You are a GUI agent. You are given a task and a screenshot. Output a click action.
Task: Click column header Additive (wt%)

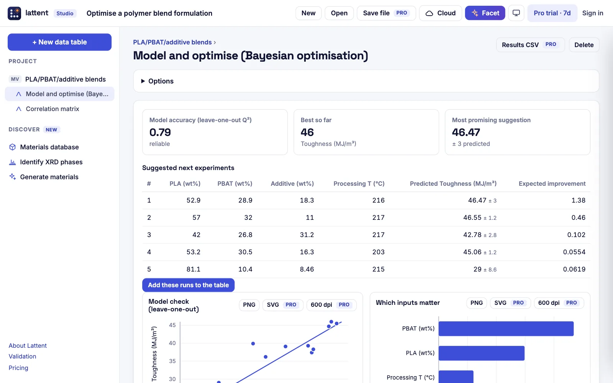(292, 184)
